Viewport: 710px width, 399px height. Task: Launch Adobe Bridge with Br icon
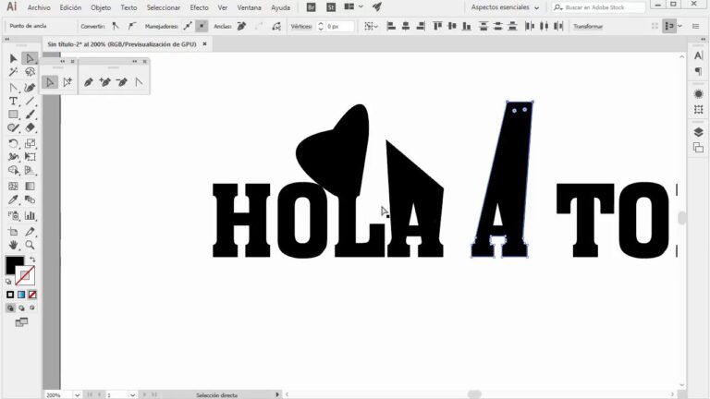coord(311,7)
